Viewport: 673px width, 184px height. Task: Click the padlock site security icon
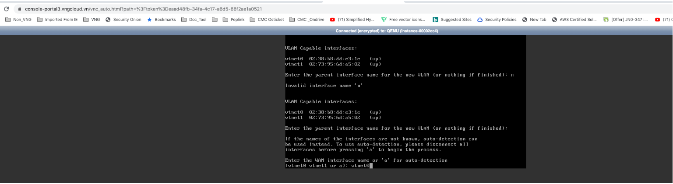tap(19, 9)
